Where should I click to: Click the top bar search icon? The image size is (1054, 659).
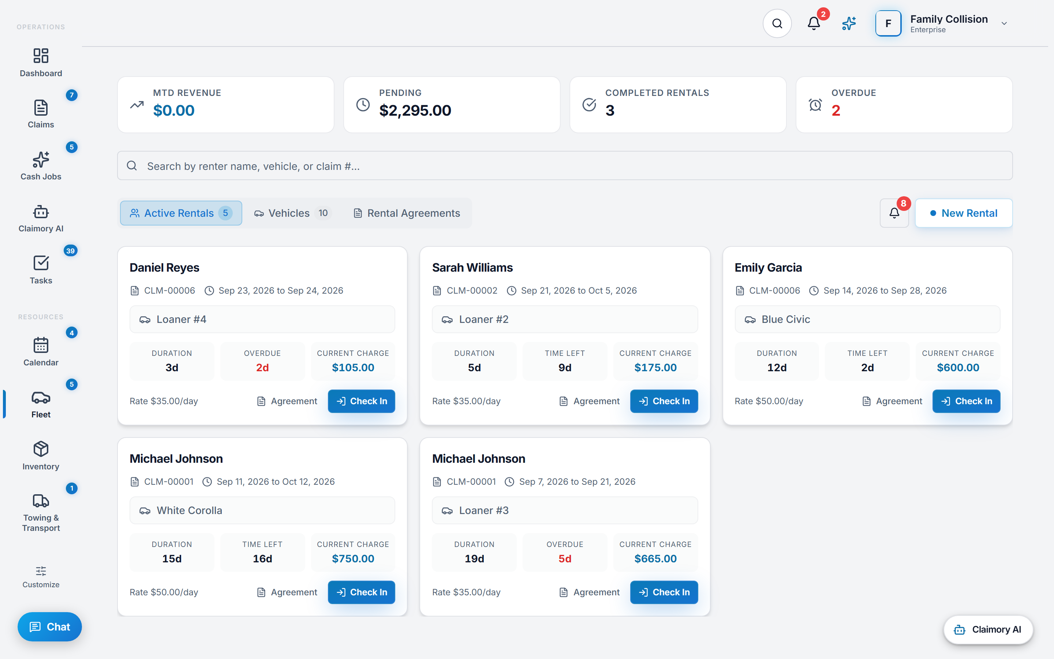(777, 23)
